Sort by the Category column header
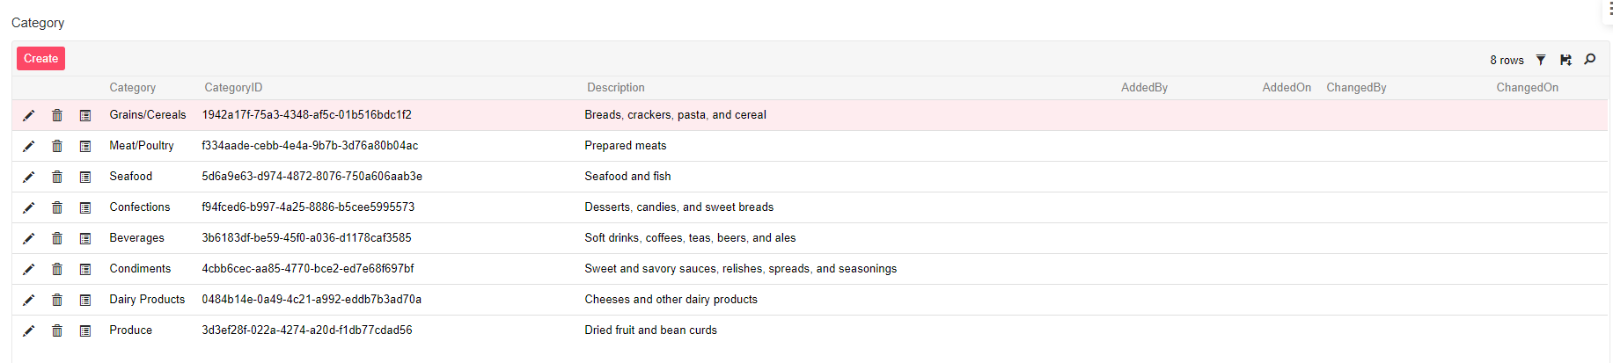1613x363 pixels. (x=133, y=88)
